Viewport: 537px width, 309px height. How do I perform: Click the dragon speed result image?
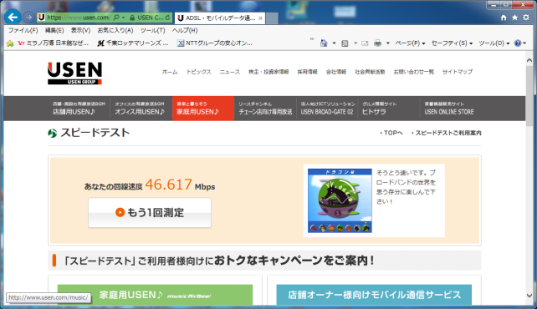(x=340, y=200)
